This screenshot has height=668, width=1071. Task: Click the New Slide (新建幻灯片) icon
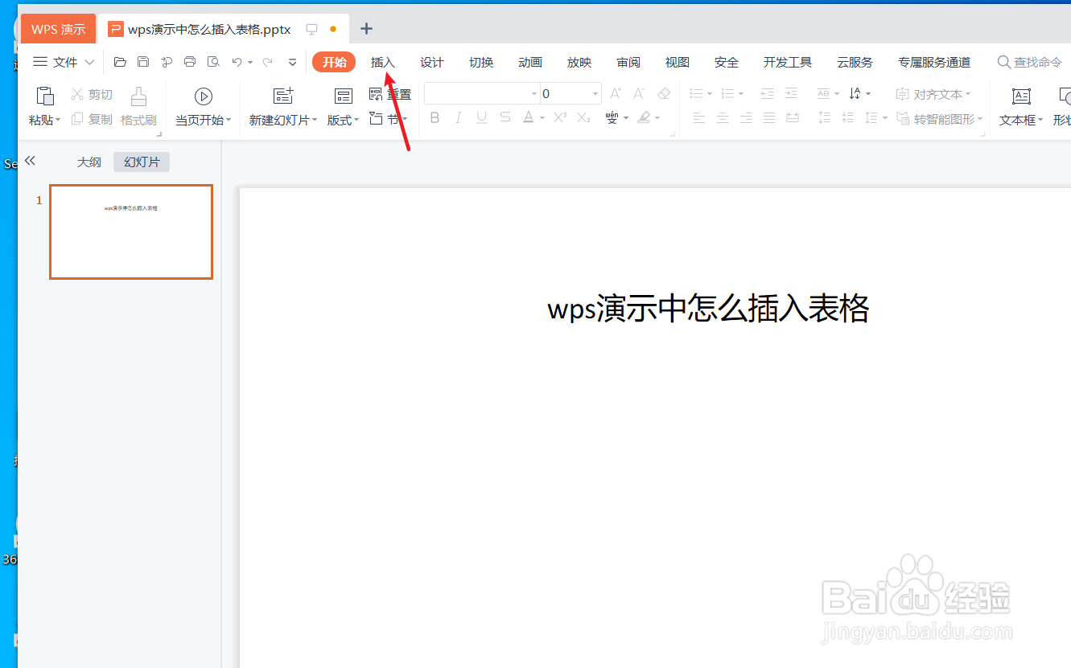click(283, 96)
